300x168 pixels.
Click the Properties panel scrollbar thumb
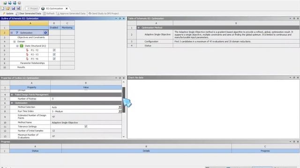124,99
